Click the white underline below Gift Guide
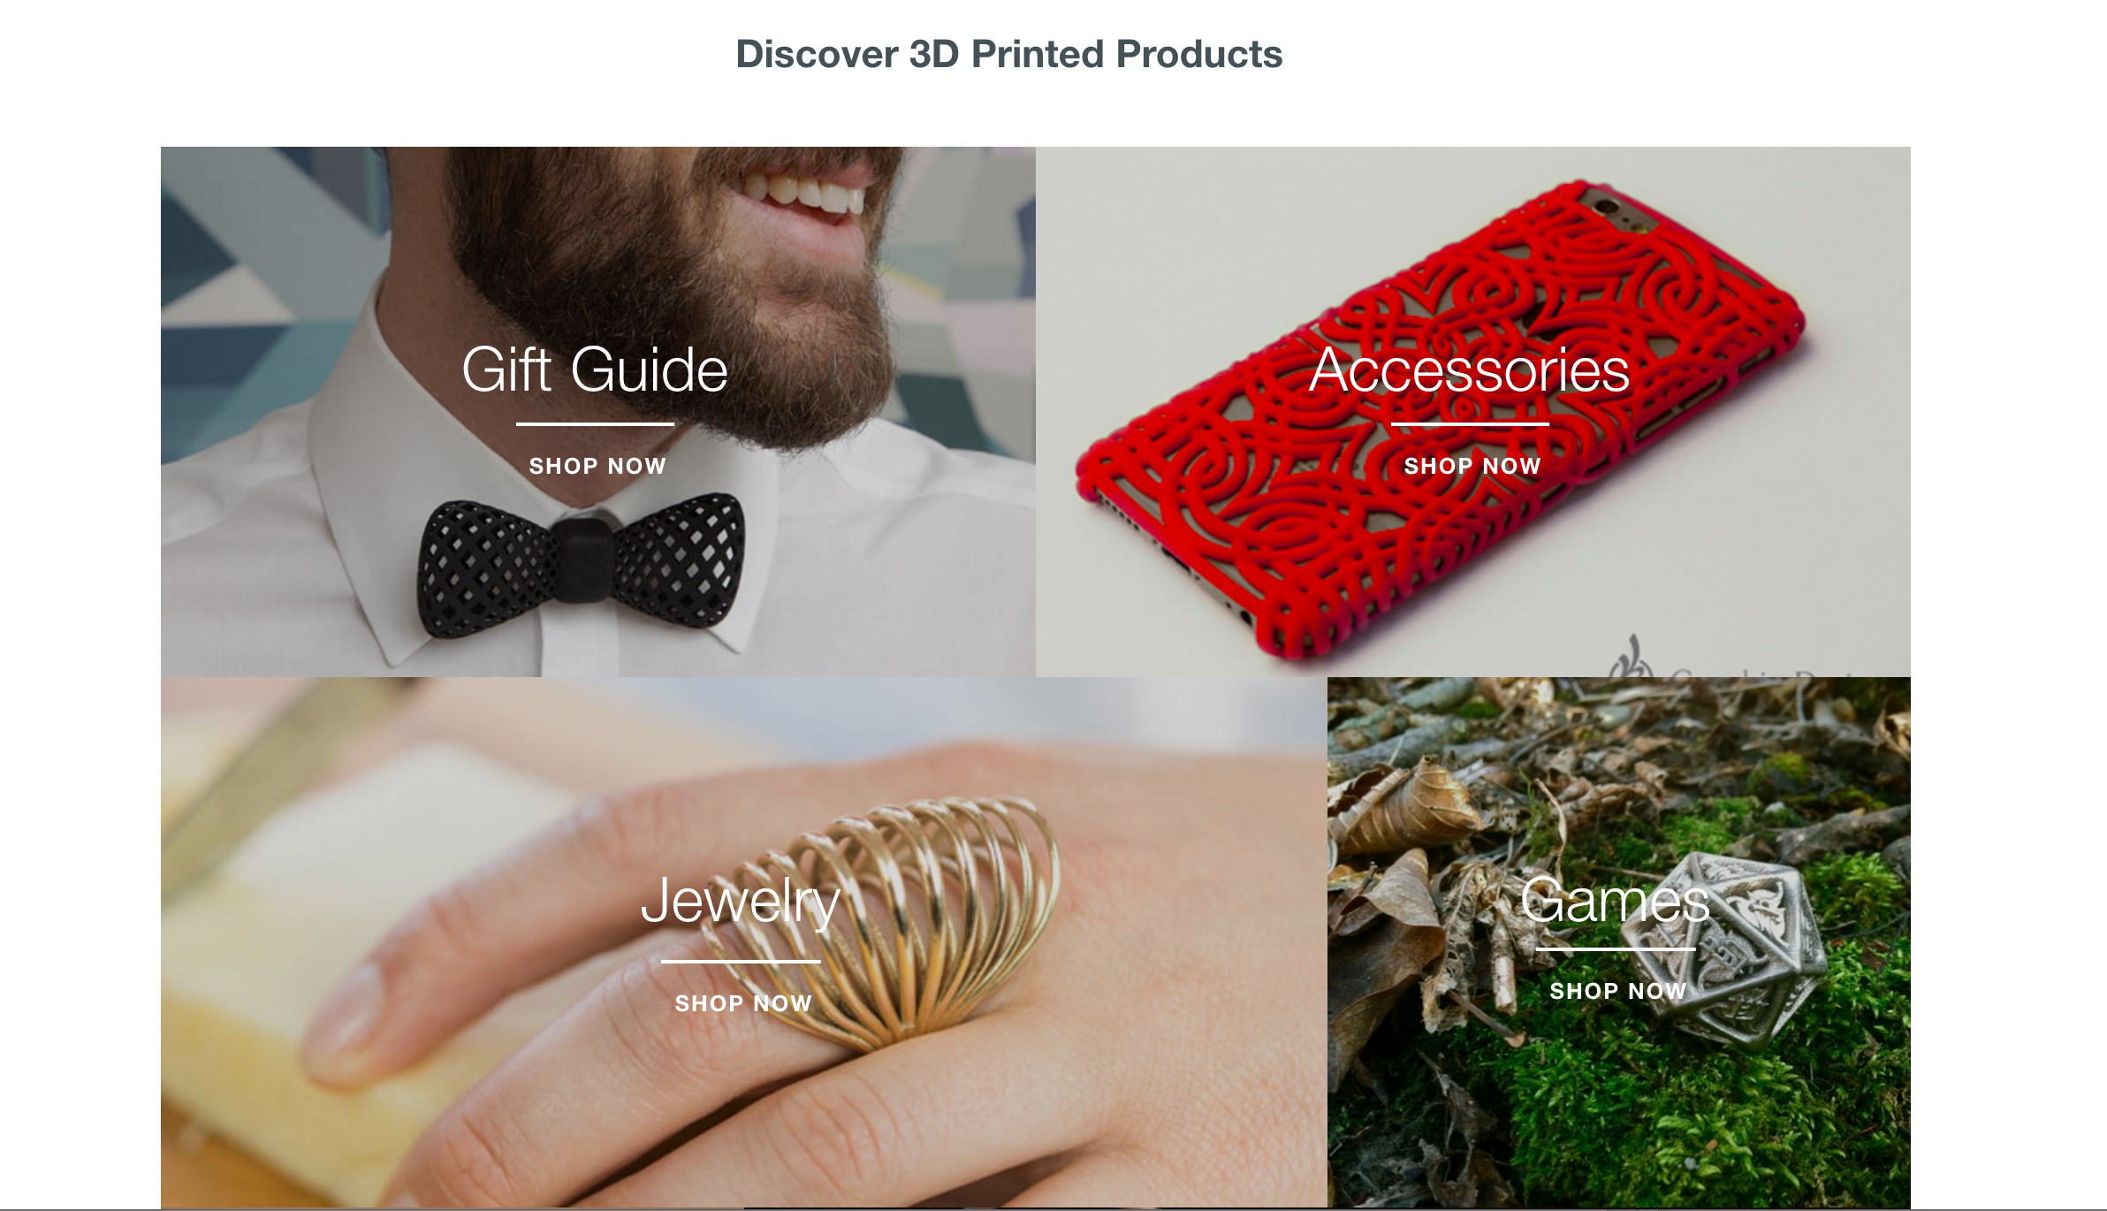The image size is (2107, 1211). [x=595, y=424]
